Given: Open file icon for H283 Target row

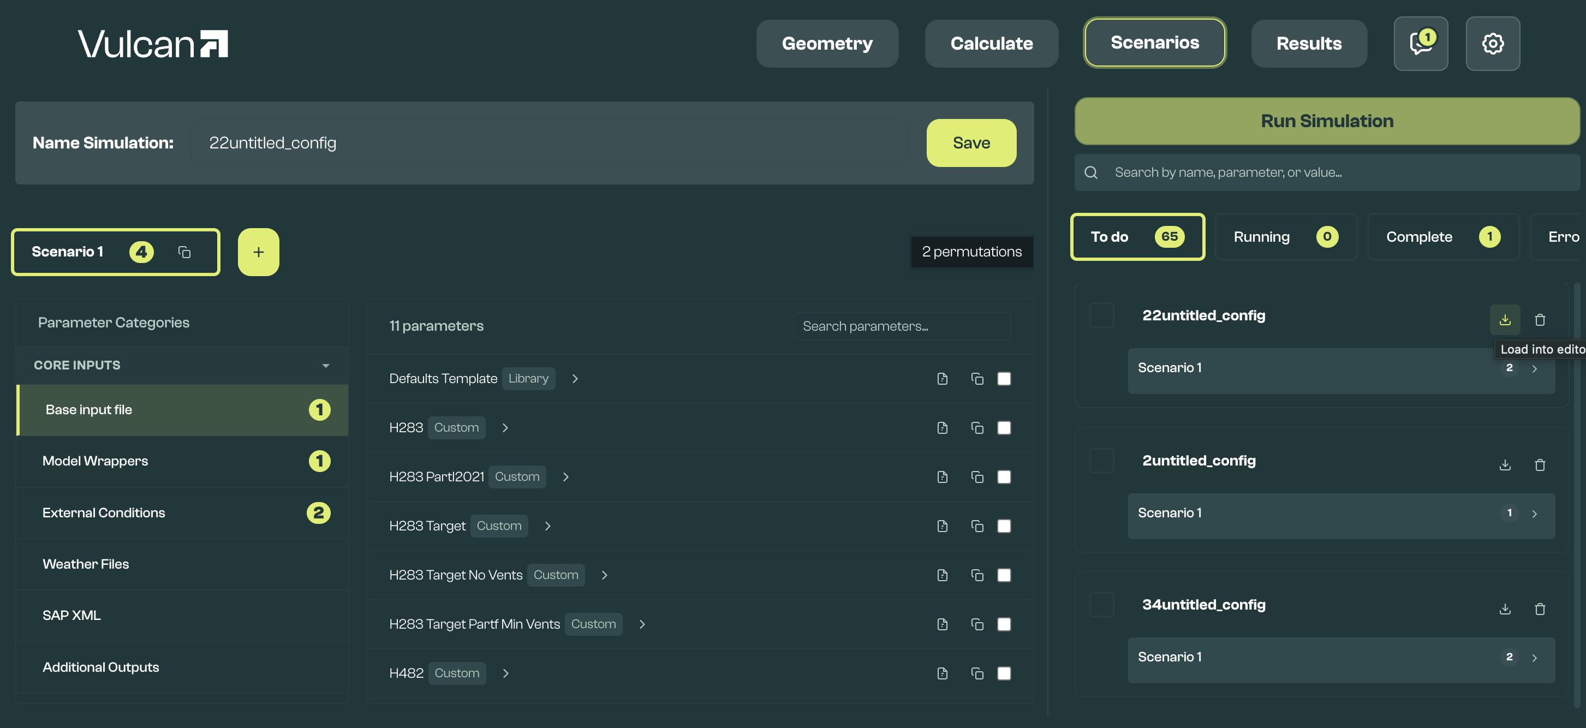Looking at the screenshot, I should 943,526.
